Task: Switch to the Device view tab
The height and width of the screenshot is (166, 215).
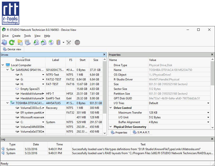Action: [12, 49]
